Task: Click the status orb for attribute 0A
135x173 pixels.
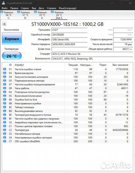Action: [x=4, y=92]
